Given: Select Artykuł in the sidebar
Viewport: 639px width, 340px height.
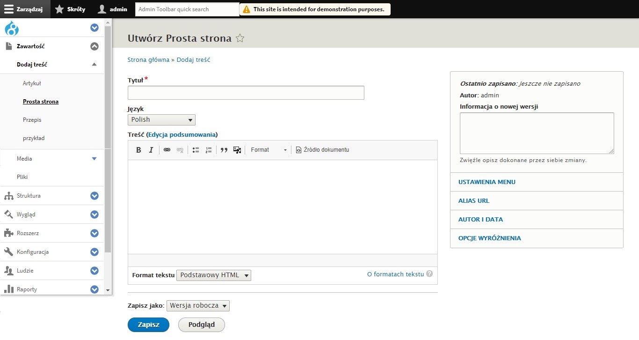Looking at the screenshot, I should 32,83.
